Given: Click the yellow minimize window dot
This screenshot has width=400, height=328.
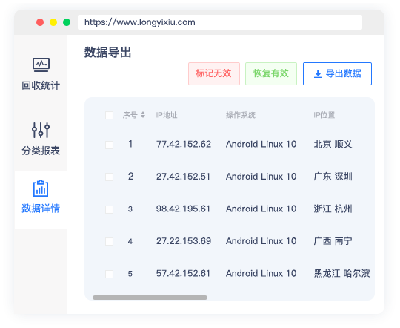Looking at the screenshot, I should [x=53, y=22].
